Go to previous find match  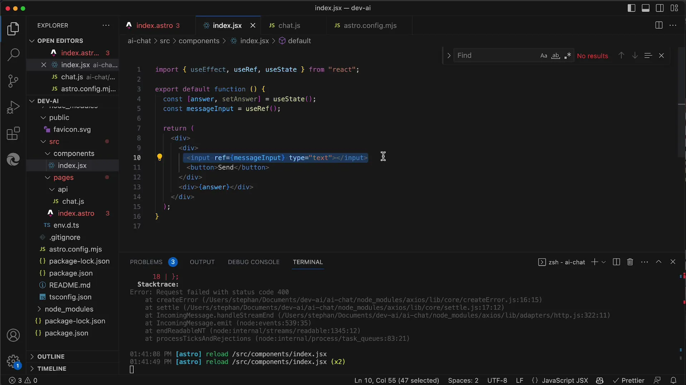621,56
